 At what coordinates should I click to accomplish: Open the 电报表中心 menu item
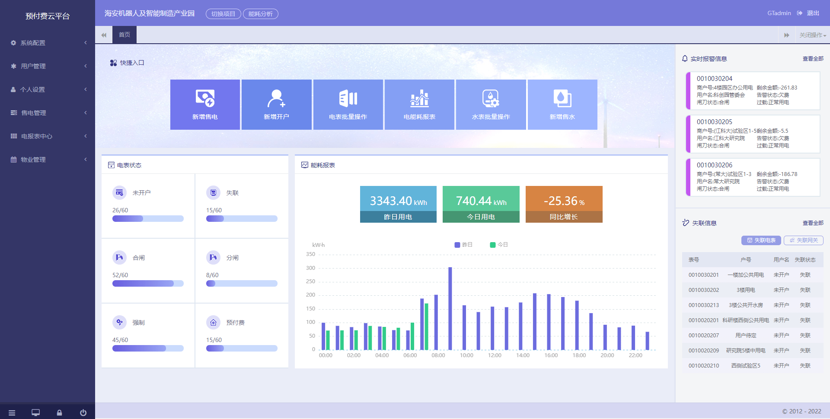[48, 136]
